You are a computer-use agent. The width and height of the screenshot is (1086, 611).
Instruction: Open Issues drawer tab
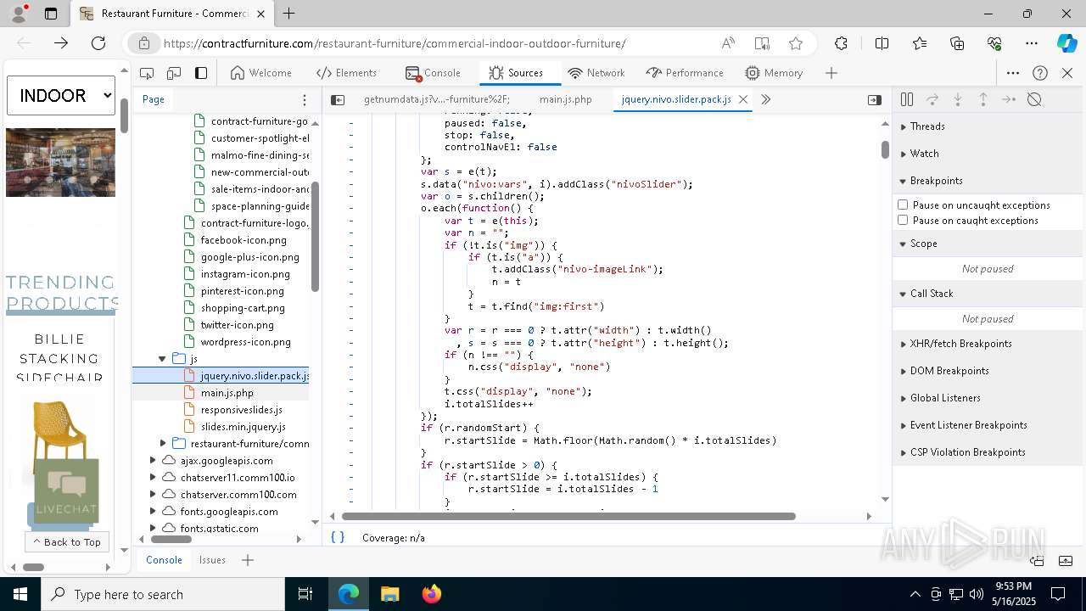(x=212, y=560)
